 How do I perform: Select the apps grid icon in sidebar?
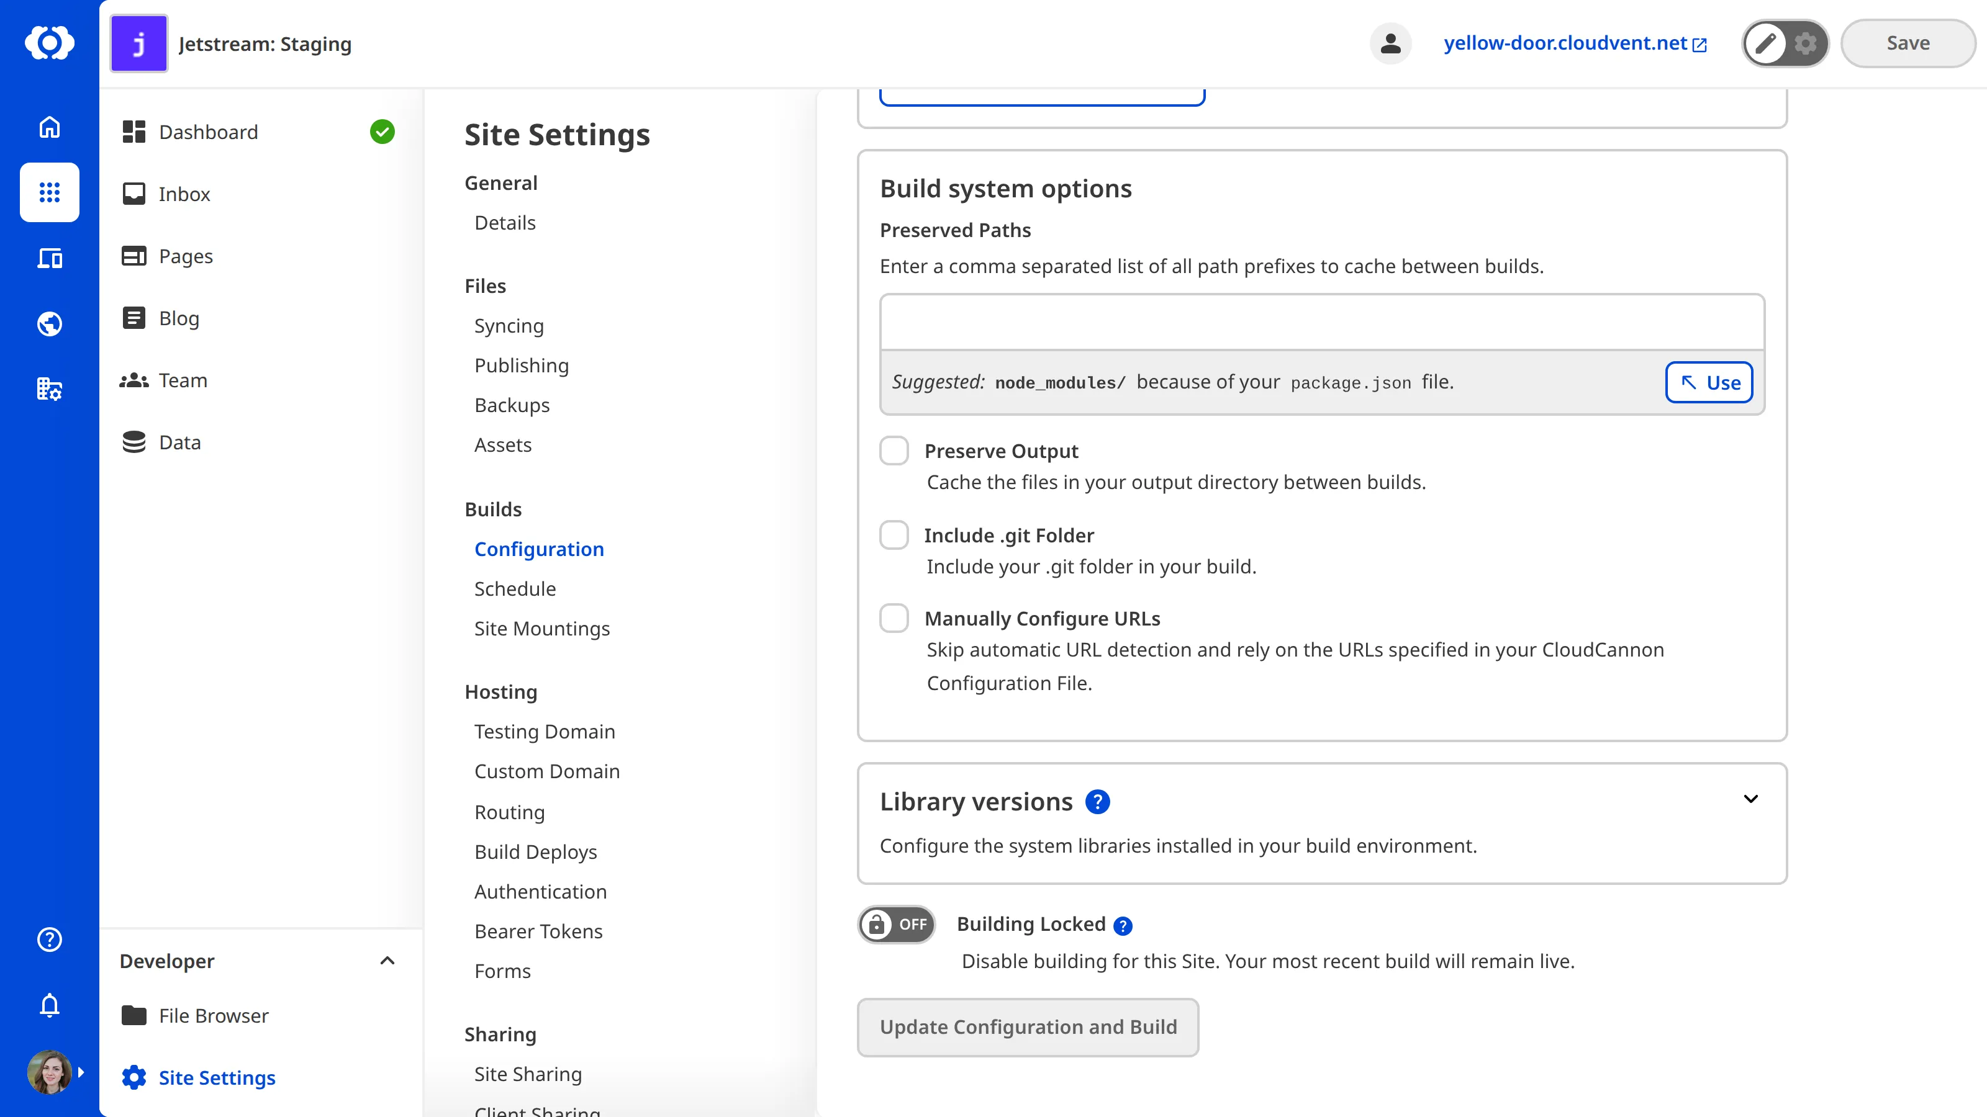coord(50,193)
